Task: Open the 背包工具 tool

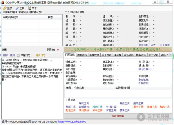Action: [111, 110]
